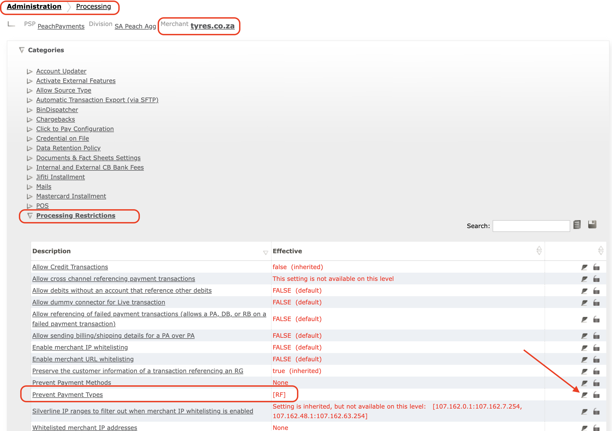Click the export list icon beside the search box

point(577,225)
